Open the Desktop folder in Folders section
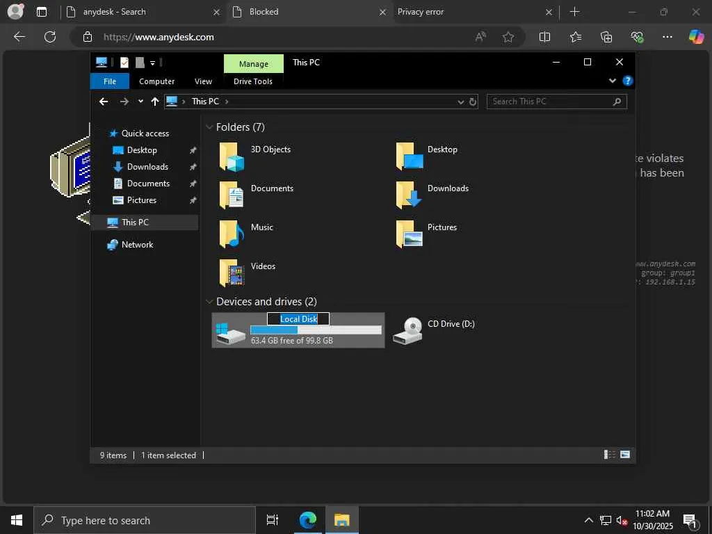 427,156
